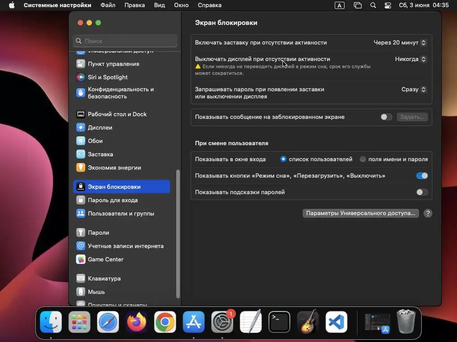This screenshot has height=342, width=457.
Task: Open Launchpad from the Dock
Action: click(79, 322)
